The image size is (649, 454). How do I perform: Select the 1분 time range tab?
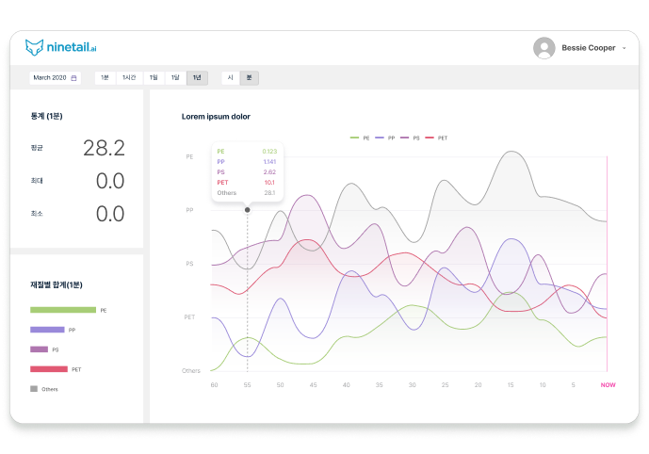click(105, 78)
